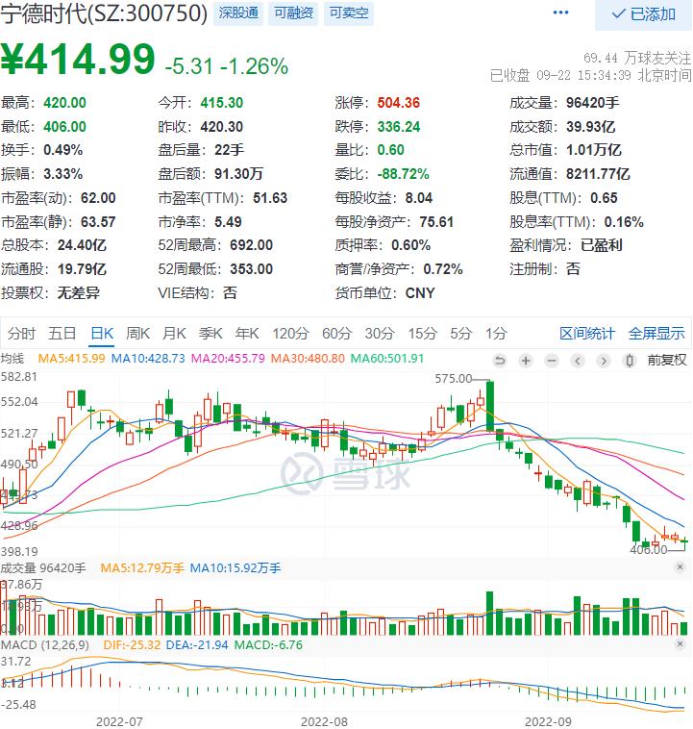Click the MA60:501.91 moving average label
Image resolution: width=693 pixels, height=729 pixels.
[387, 359]
